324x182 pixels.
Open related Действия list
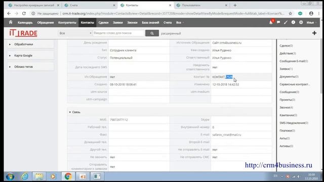tap(288, 53)
